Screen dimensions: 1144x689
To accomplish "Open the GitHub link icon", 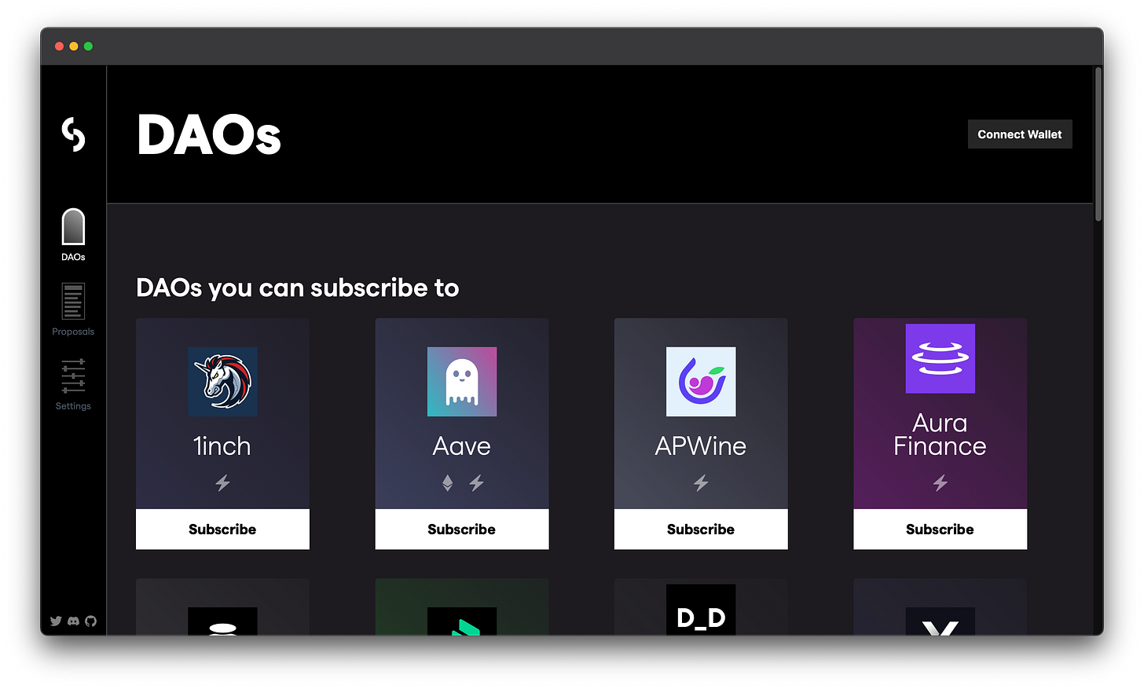I will [90, 621].
